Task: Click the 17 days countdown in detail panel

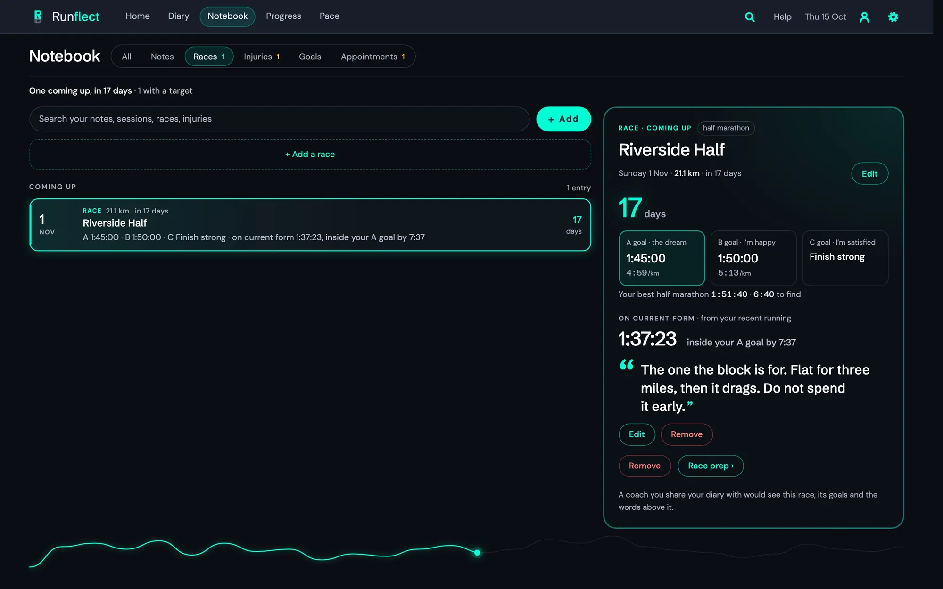Action: click(x=642, y=208)
